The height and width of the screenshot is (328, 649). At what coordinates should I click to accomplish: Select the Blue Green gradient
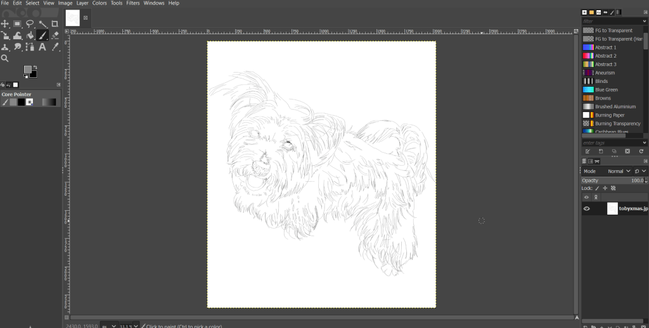(x=606, y=90)
